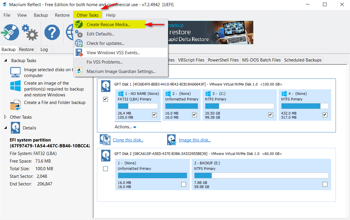Switch to the Log tab
The image size is (350, 220).
point(44,50)
